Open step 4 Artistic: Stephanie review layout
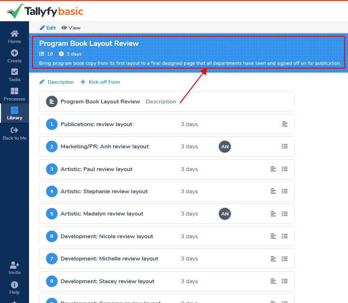 click(x=166, y=191)
